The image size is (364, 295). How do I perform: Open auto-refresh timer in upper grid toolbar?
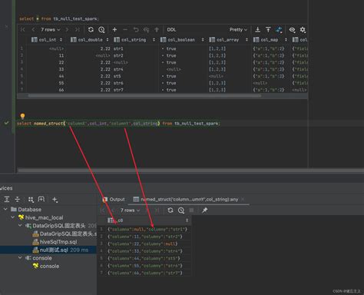pos(101,30)
